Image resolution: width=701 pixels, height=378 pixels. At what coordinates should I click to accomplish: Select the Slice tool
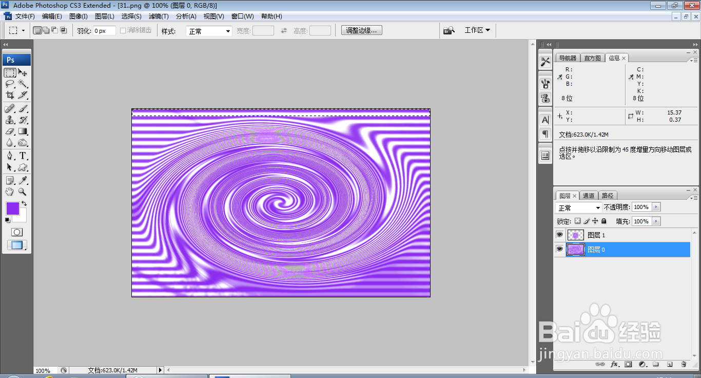(x=23, y=95)
